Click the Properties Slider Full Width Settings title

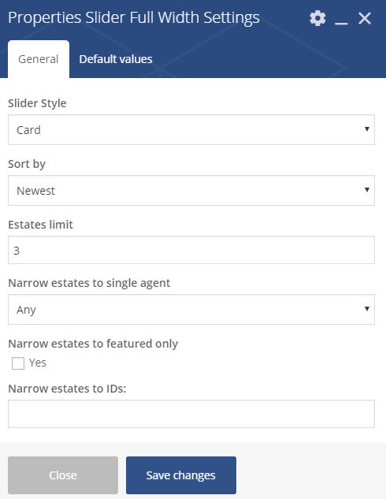pyautogui.click(x=134, y=17)
